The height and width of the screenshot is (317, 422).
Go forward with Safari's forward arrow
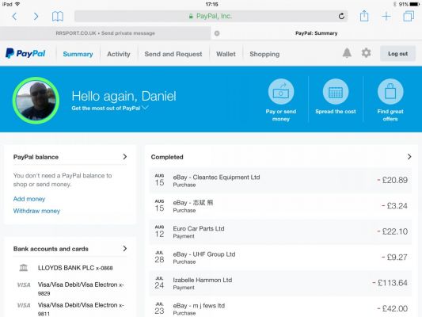(x=36, y=17)
